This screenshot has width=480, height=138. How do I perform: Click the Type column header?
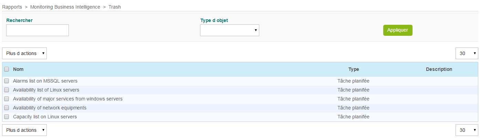[x=353, y=69]
